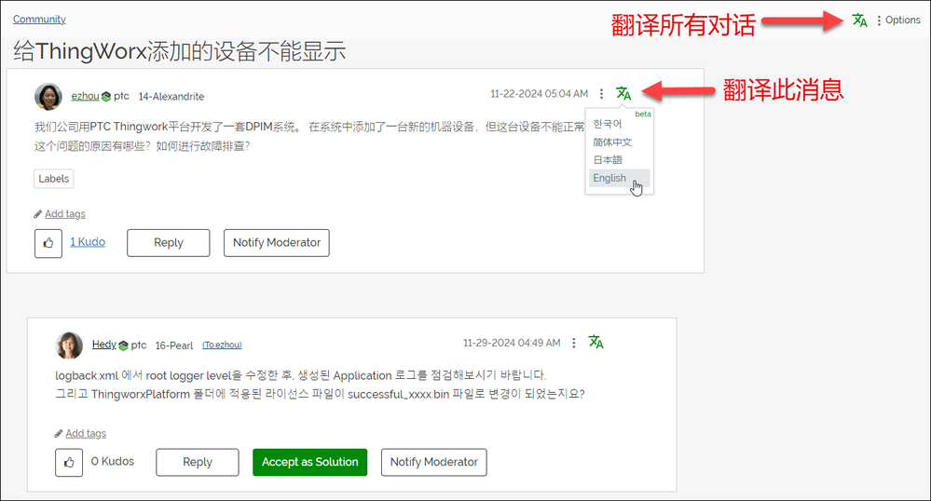Give kudos to Hedy's reply
Screen dimensions: 931x501
(69, 463)
